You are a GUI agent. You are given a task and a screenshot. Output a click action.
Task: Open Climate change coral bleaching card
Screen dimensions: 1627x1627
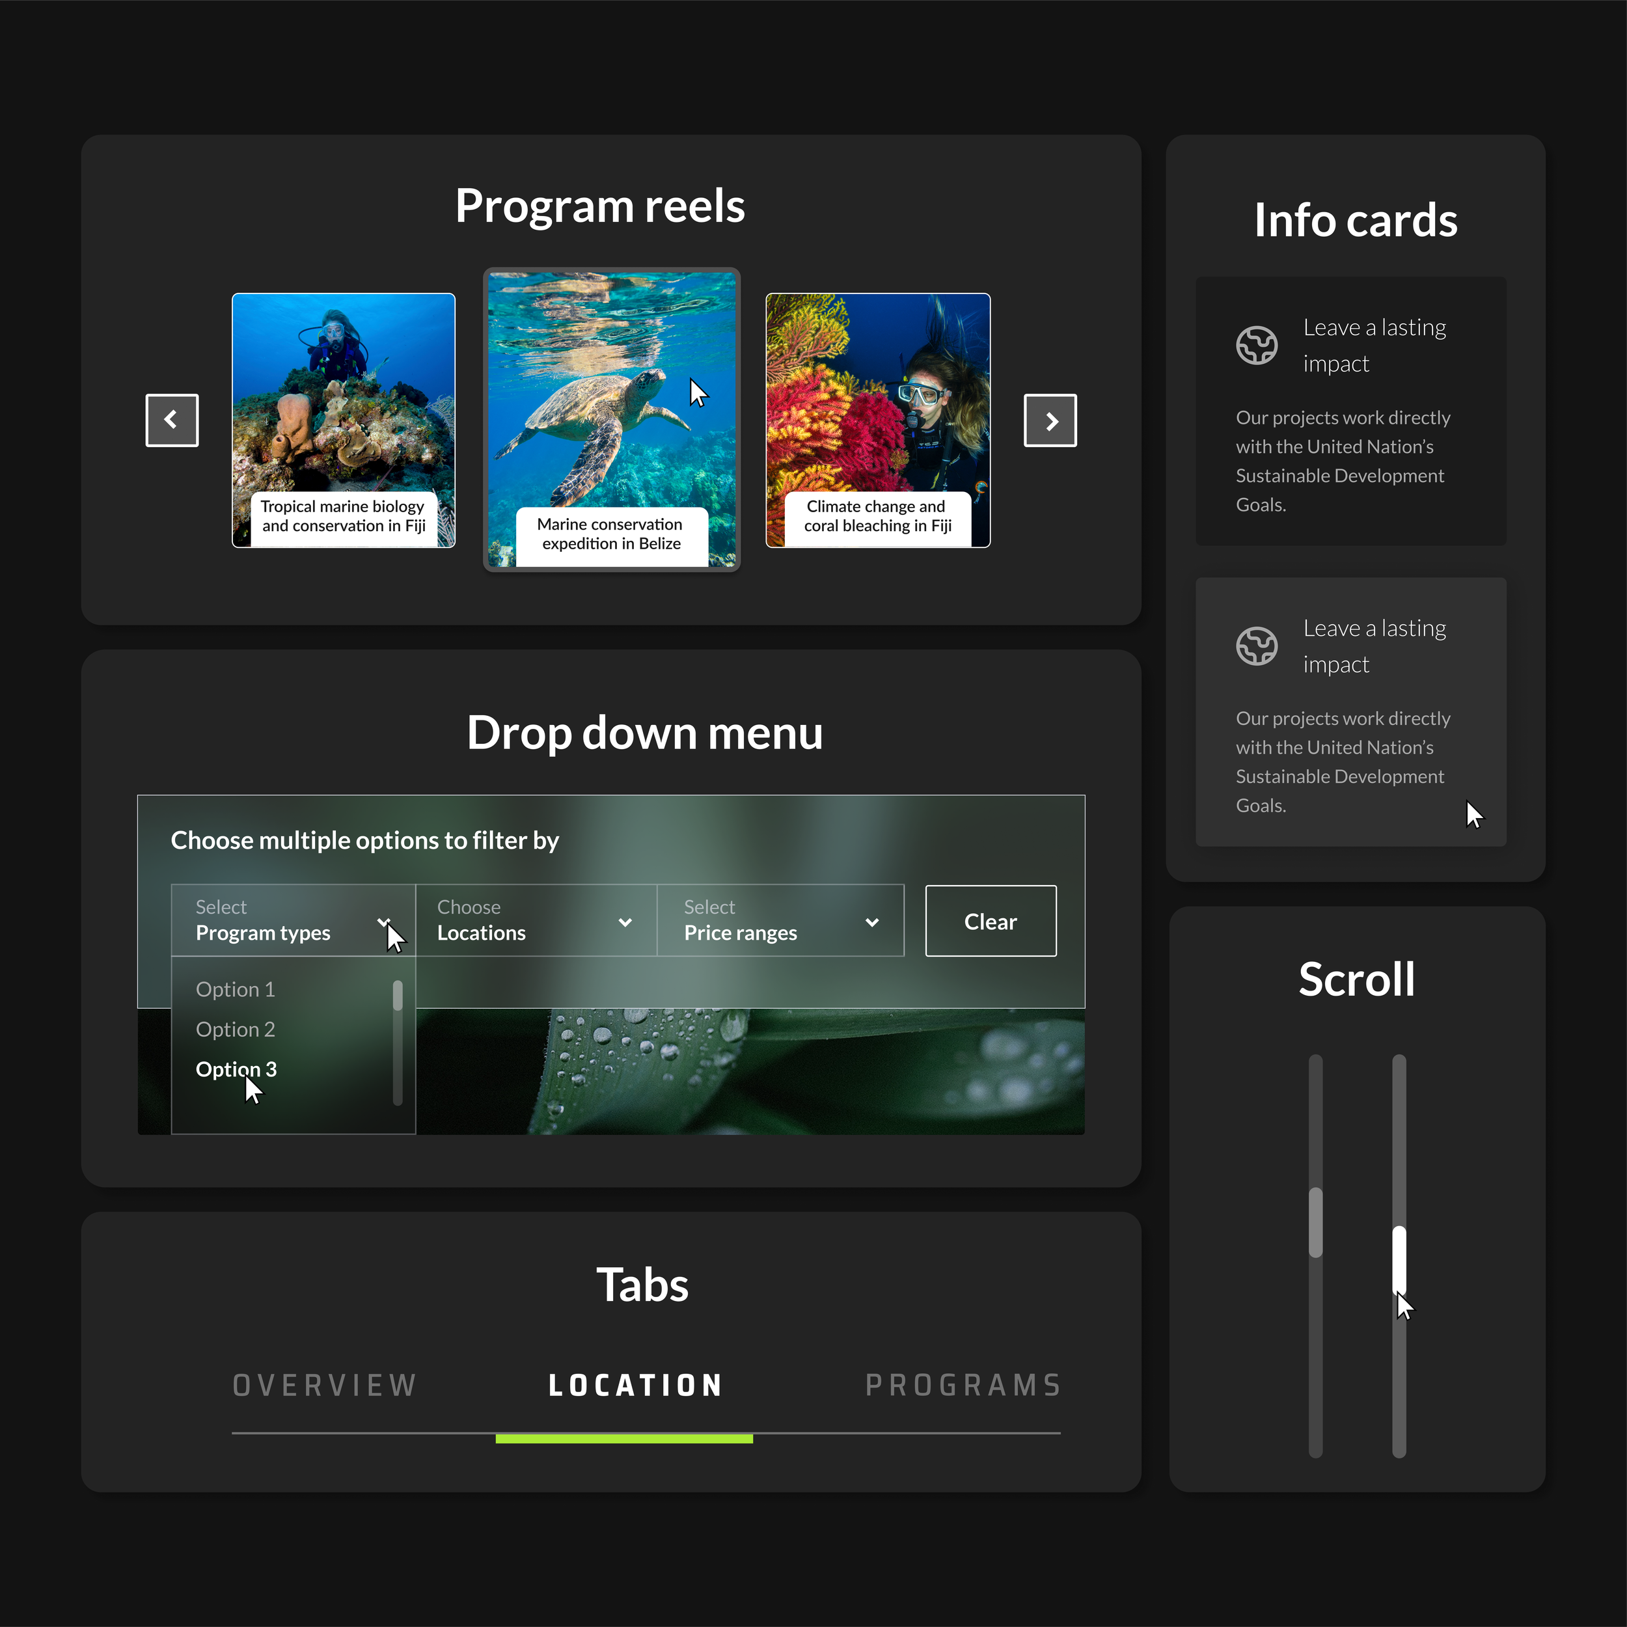pos(877,419)
